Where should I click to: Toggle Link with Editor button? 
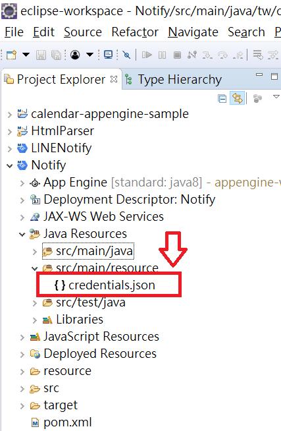238,98
